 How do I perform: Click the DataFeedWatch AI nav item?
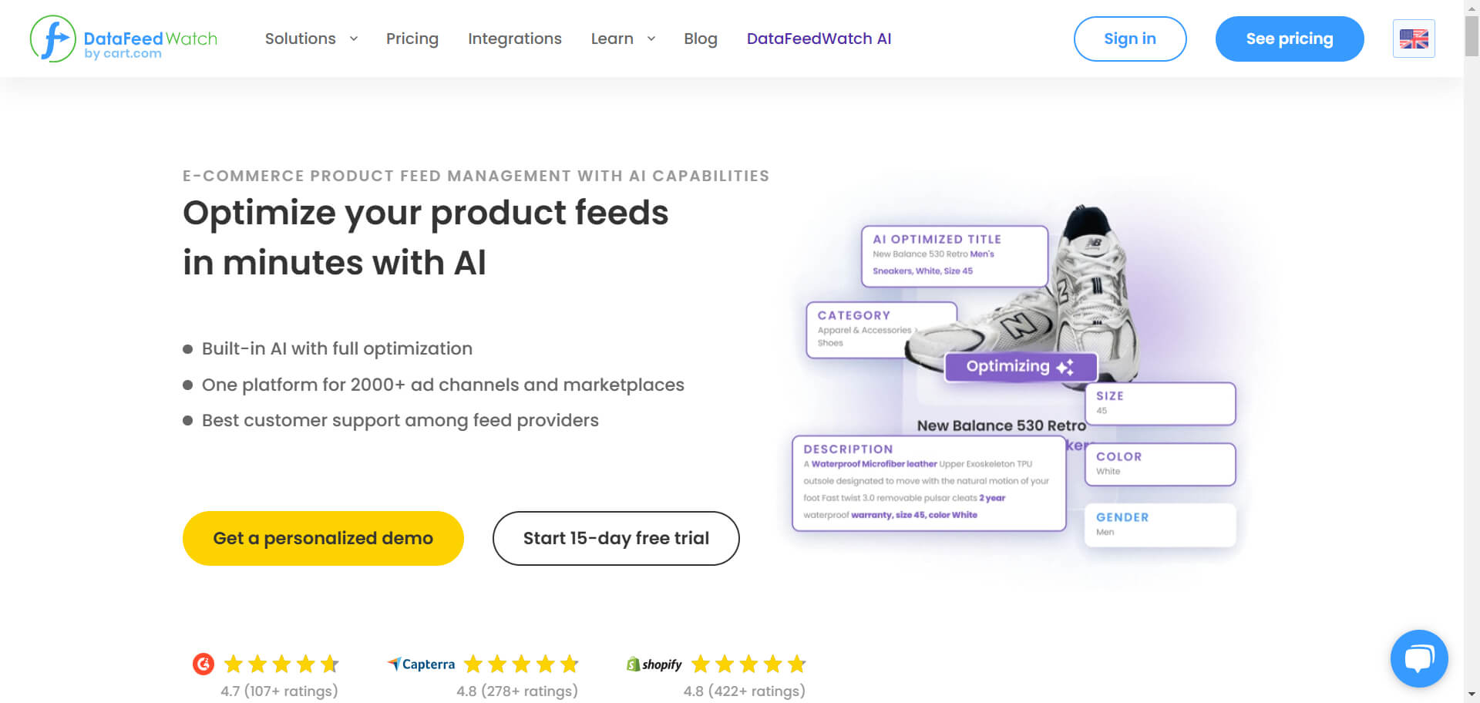click(819, 39)
